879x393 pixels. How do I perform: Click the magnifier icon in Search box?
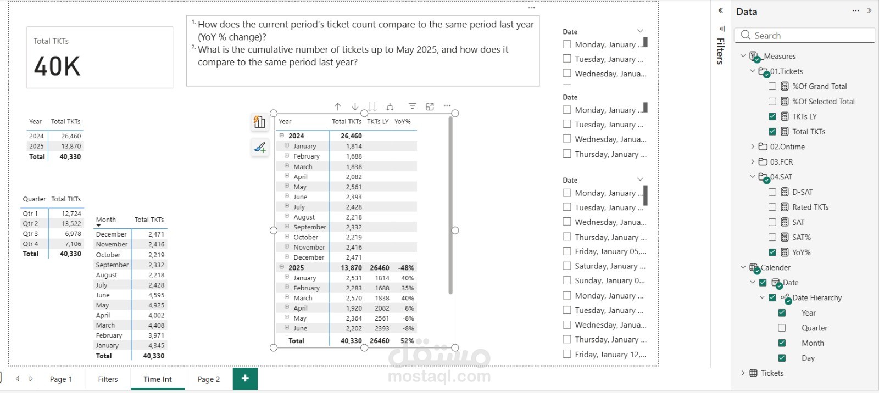[746, 35]
